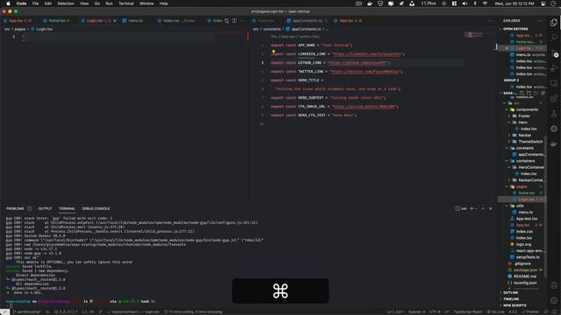Click new file icon in project header

pos(522,94)
